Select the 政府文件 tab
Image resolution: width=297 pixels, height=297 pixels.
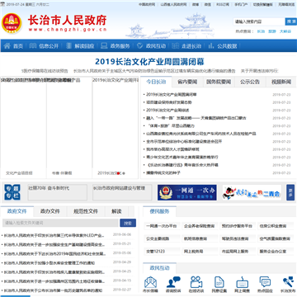pos(17,211)
